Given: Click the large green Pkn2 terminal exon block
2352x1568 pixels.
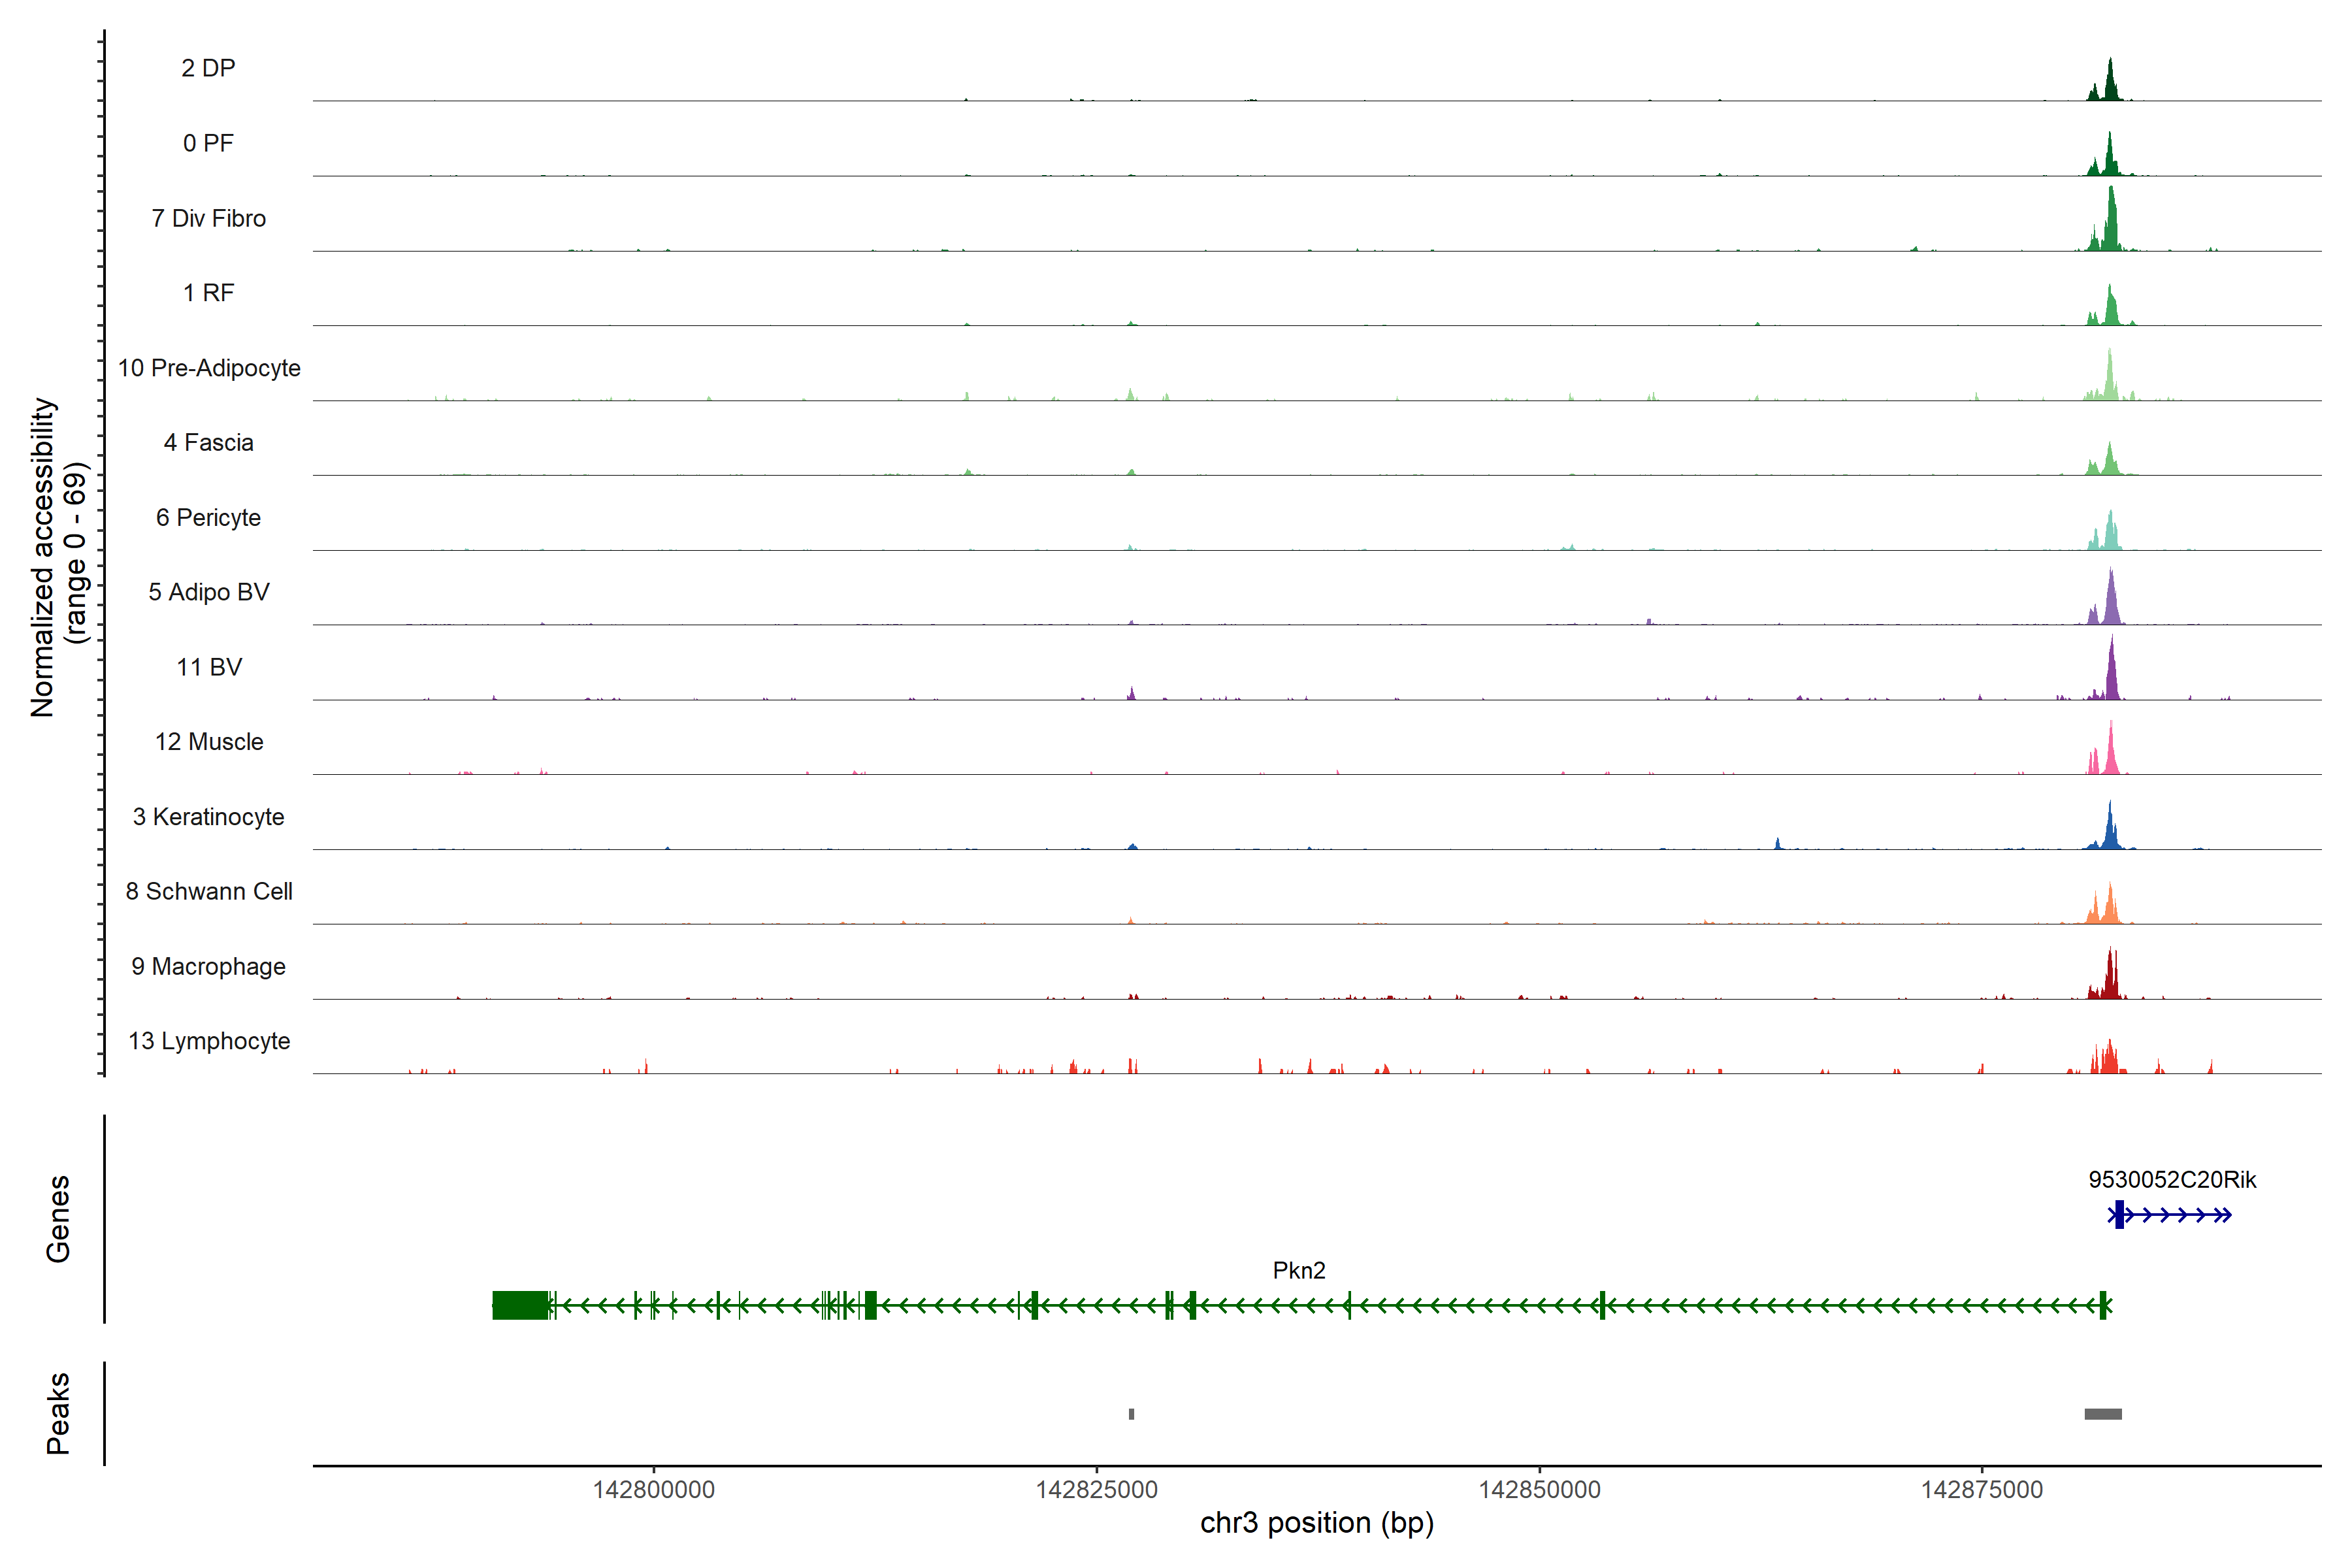Looking at the screenshot, I should point(520,1305).
